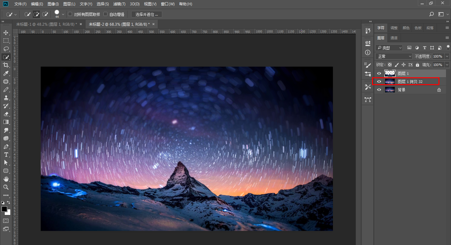This screenshot has height=245, width=451.
Task: Click the 图层 1 拷贝 32 layer thumbnail
Action: pyautogui.click(x=390, y=81)
